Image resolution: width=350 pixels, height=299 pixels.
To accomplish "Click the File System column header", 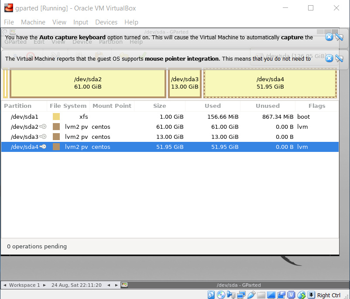I will [x=68, y=106].
